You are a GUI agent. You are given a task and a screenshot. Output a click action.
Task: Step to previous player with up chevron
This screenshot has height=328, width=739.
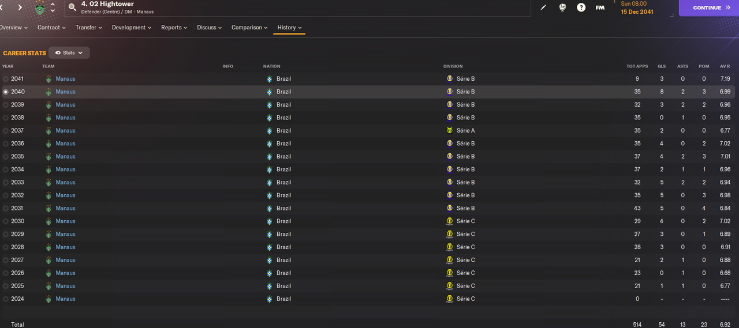(x=53, y=5)
